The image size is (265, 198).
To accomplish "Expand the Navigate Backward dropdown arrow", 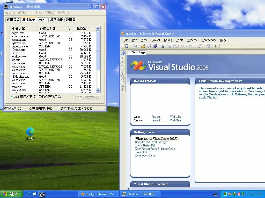I will tap(204, 46).
